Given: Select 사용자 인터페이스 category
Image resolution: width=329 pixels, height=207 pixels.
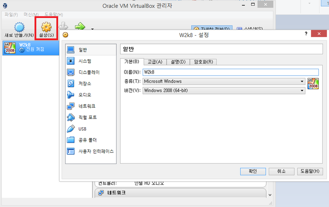Looking at the screenshot, I should tap(96, 151).
